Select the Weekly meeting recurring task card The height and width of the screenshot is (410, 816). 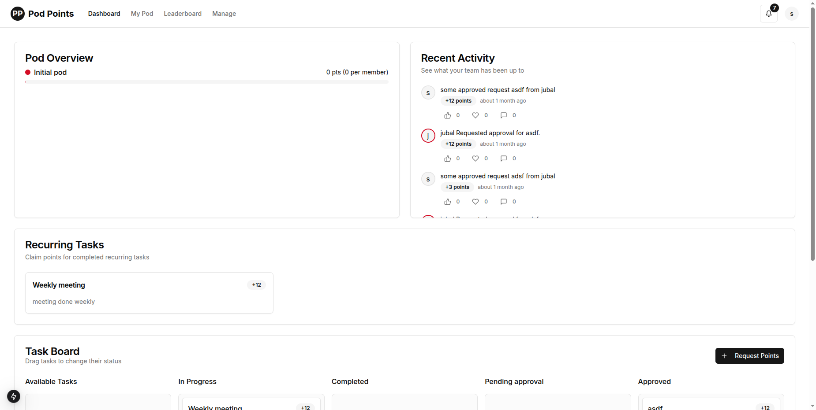coord(149,293)
